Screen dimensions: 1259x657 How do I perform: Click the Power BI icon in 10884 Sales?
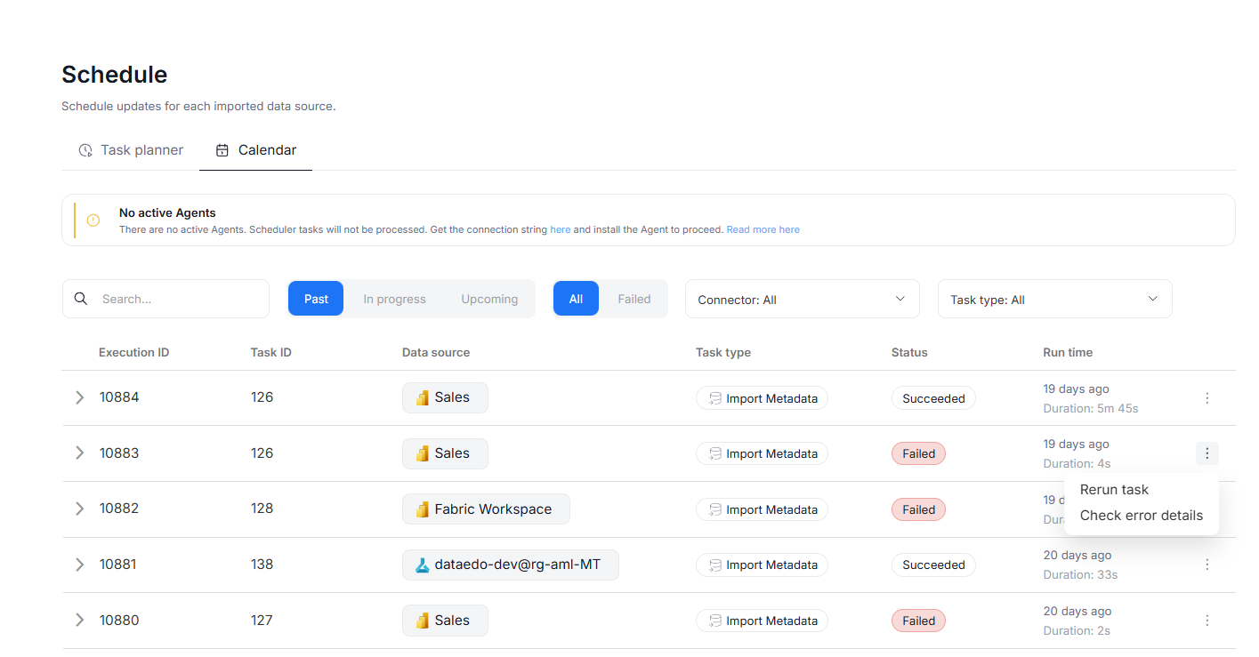coord(423,398)
